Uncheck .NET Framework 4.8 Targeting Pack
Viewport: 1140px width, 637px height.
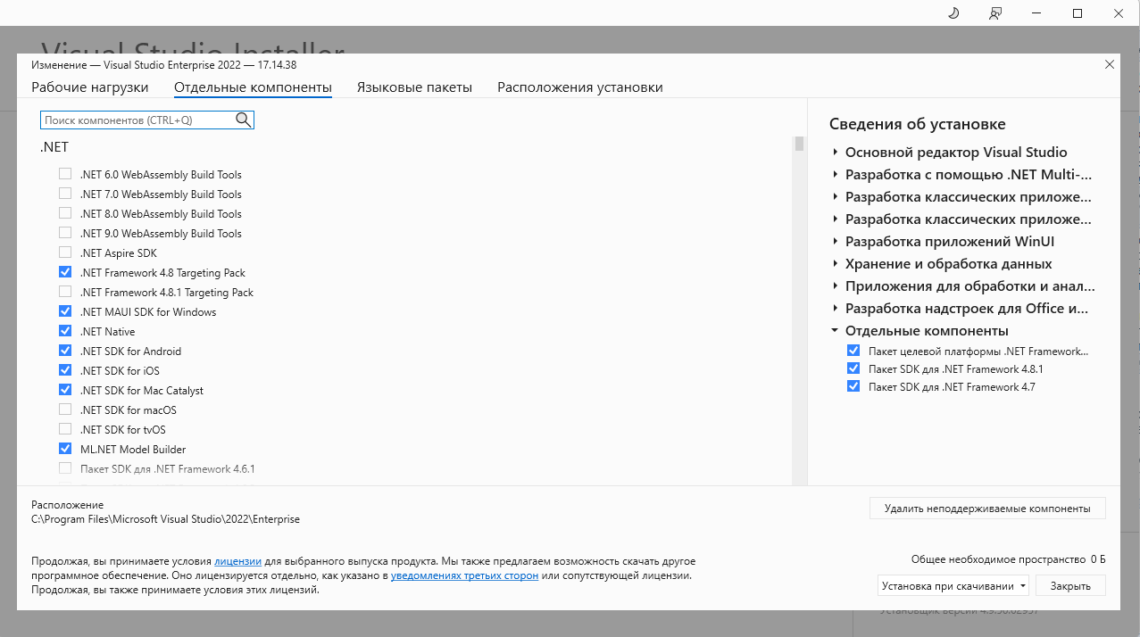tap(65, 273)
